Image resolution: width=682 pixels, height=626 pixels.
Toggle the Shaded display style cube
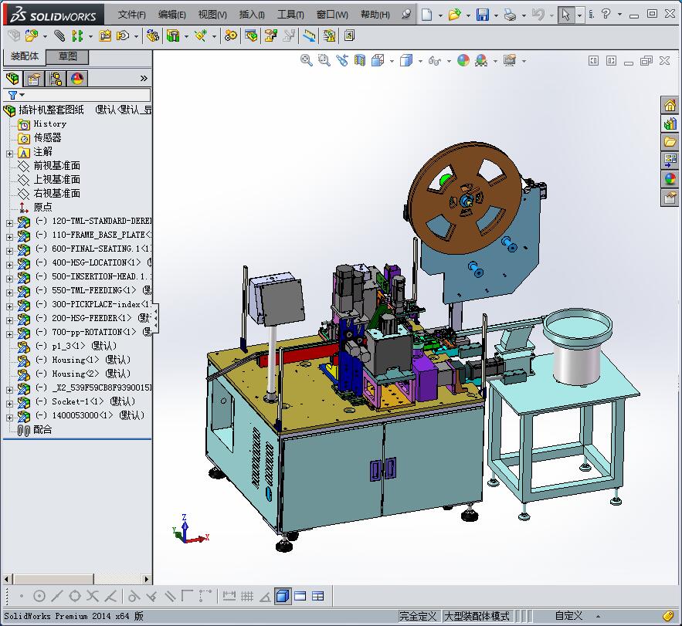click(406, 60)
